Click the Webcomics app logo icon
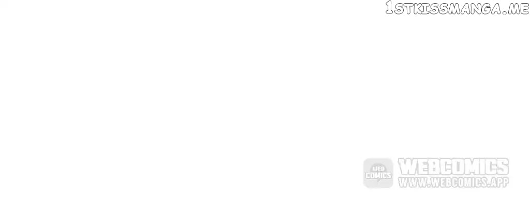 [378, 173]
